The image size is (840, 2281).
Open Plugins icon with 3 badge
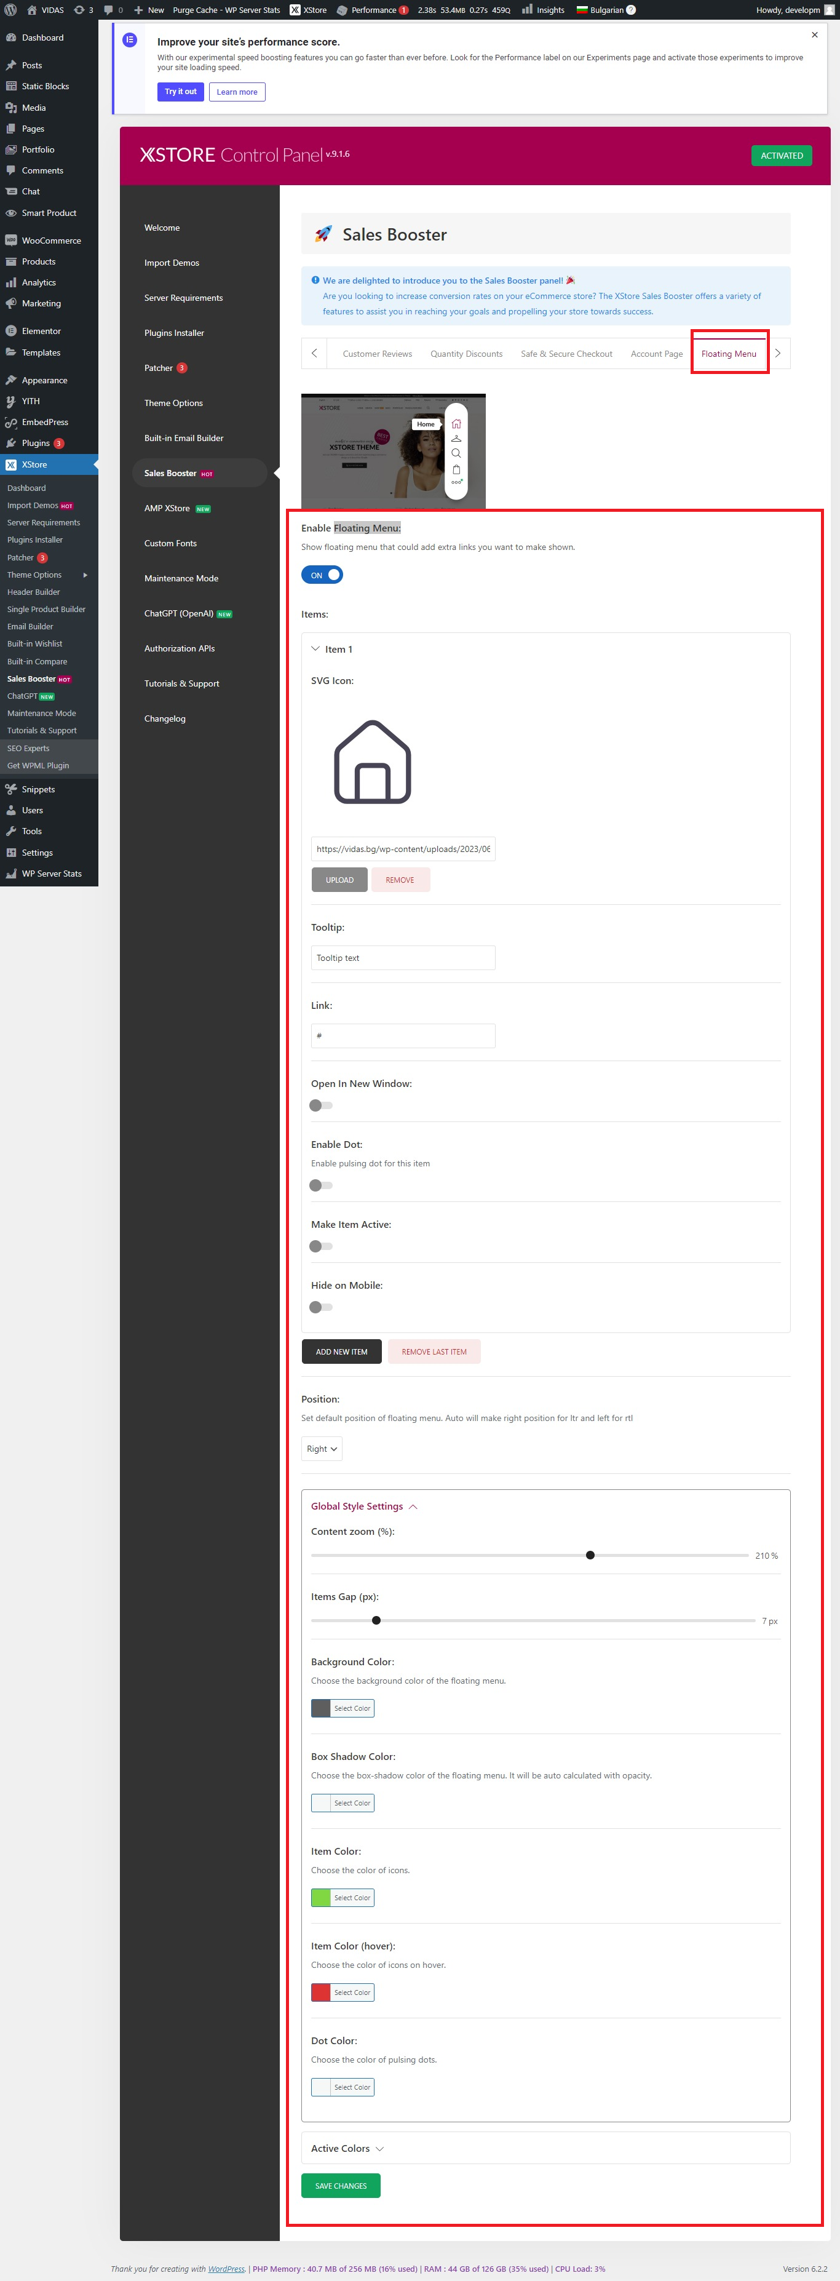pos(10,443)
